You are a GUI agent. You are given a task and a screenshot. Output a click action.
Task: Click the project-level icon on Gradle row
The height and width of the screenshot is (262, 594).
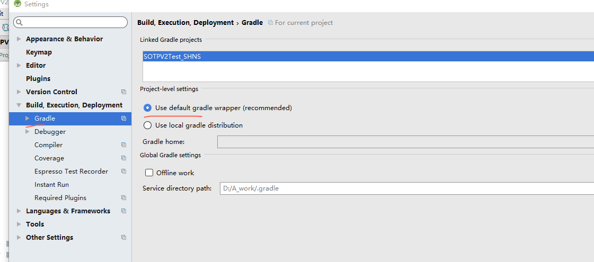pyautogui.click(x=123, y=119)
